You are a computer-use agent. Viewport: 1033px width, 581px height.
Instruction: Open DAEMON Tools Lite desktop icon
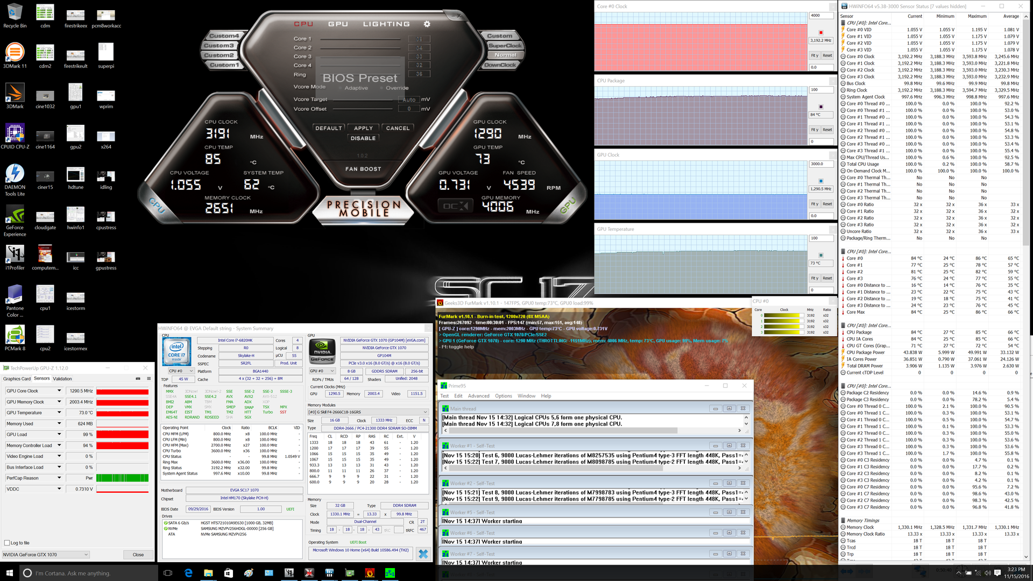[15, 180]
